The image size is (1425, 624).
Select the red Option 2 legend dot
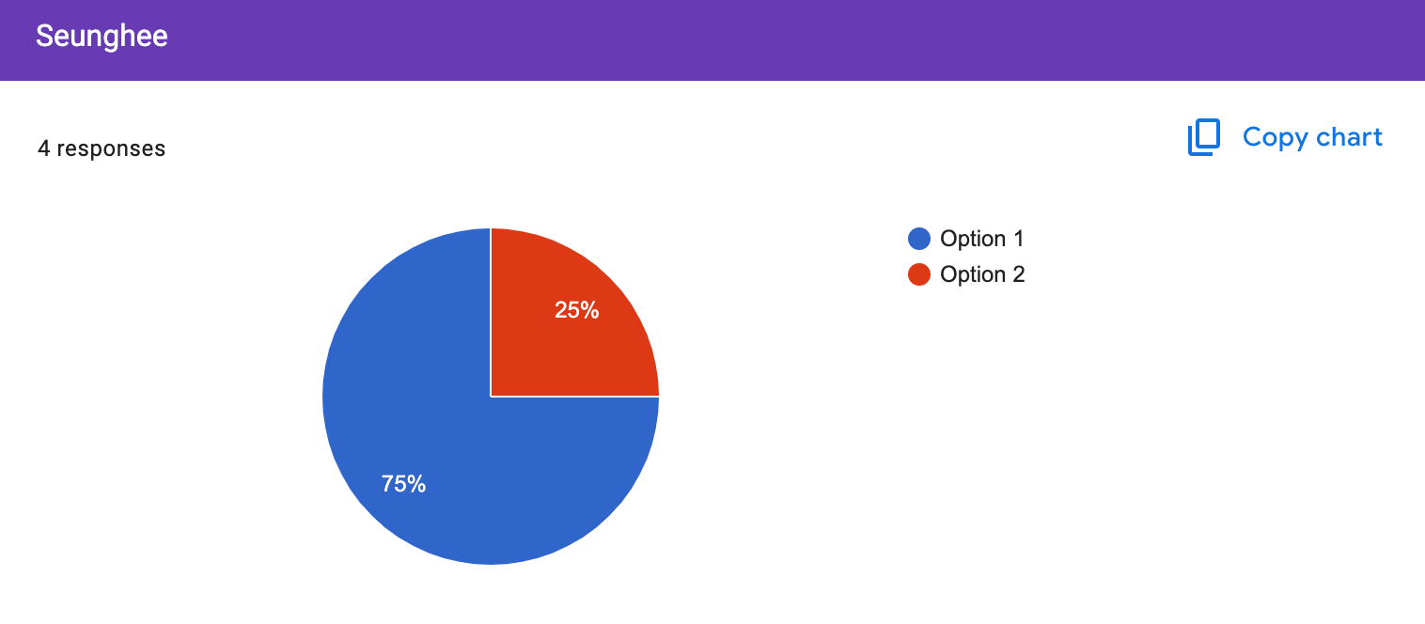point(918,274)
